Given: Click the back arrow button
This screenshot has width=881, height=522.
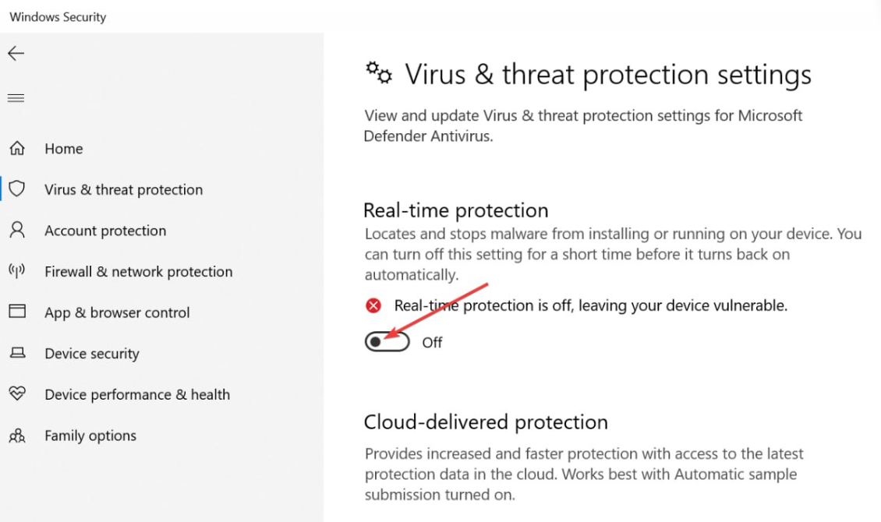Looking at the screenshot, I should click(x=16, y=53).
